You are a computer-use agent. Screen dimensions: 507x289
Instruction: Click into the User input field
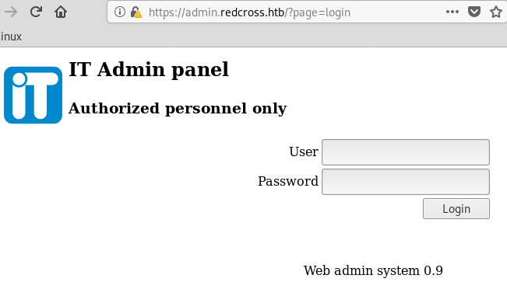point(406,152)
